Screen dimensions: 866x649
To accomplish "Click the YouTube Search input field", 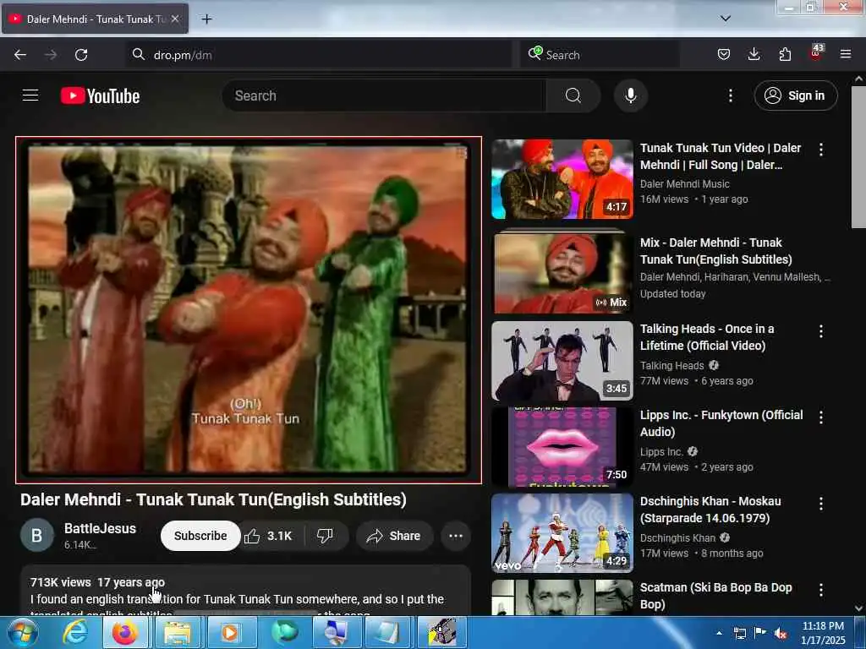I will click(384, 95).
